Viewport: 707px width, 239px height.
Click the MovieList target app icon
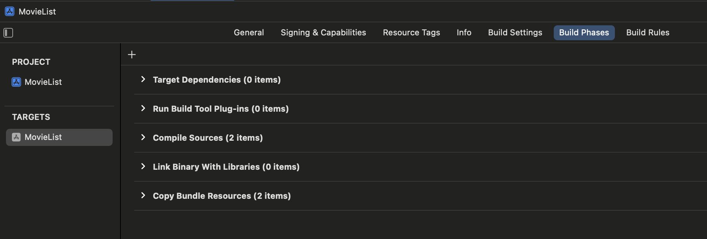pos(16,137)
